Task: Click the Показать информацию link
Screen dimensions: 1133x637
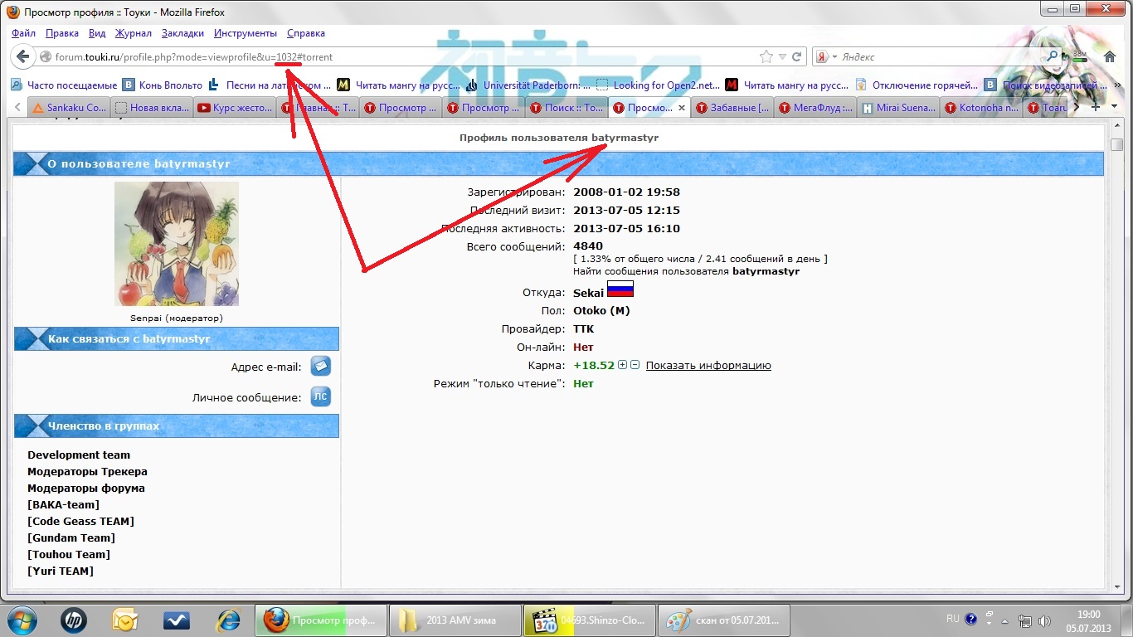Action: (708, 366)
